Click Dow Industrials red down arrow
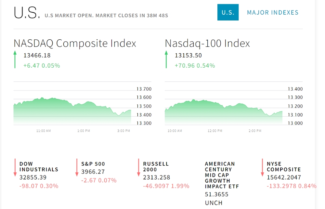325x209 pixels. [x=15, y=167]
